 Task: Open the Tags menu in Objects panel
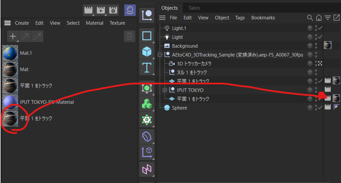point(240,18)
